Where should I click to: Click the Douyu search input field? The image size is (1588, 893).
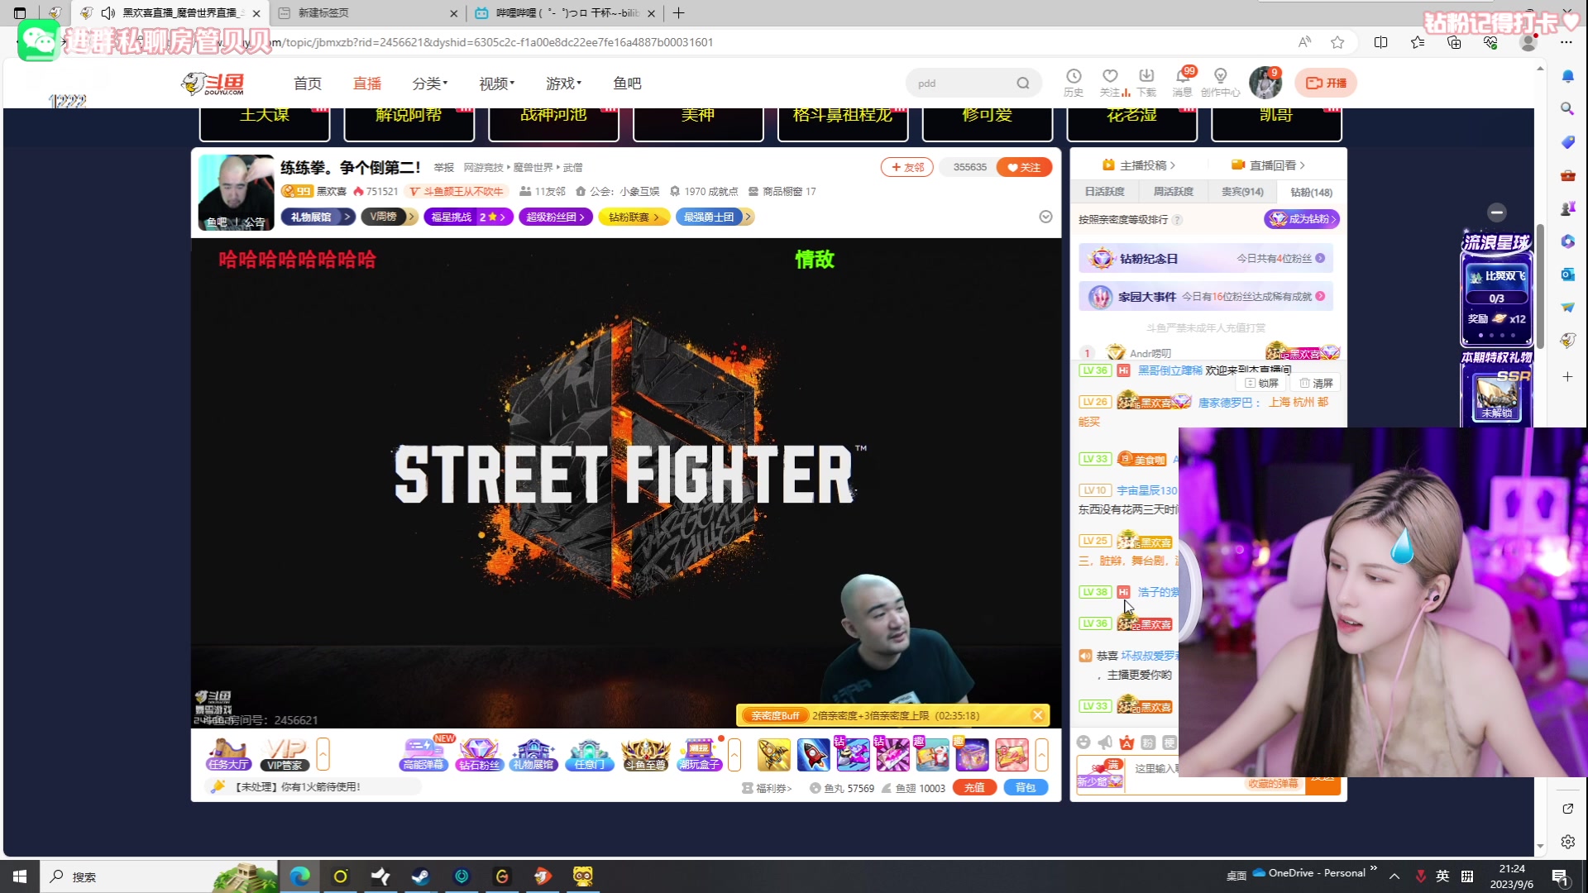click(964, 83)
